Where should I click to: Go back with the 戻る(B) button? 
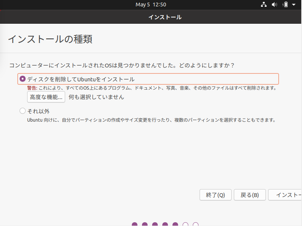point(250,195)
